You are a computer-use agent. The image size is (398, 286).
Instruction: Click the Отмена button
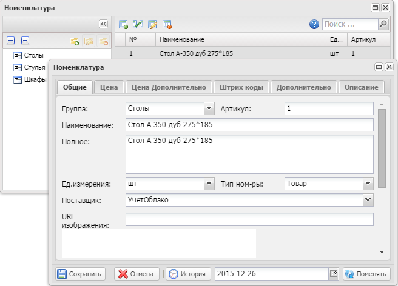click(137, 274)
